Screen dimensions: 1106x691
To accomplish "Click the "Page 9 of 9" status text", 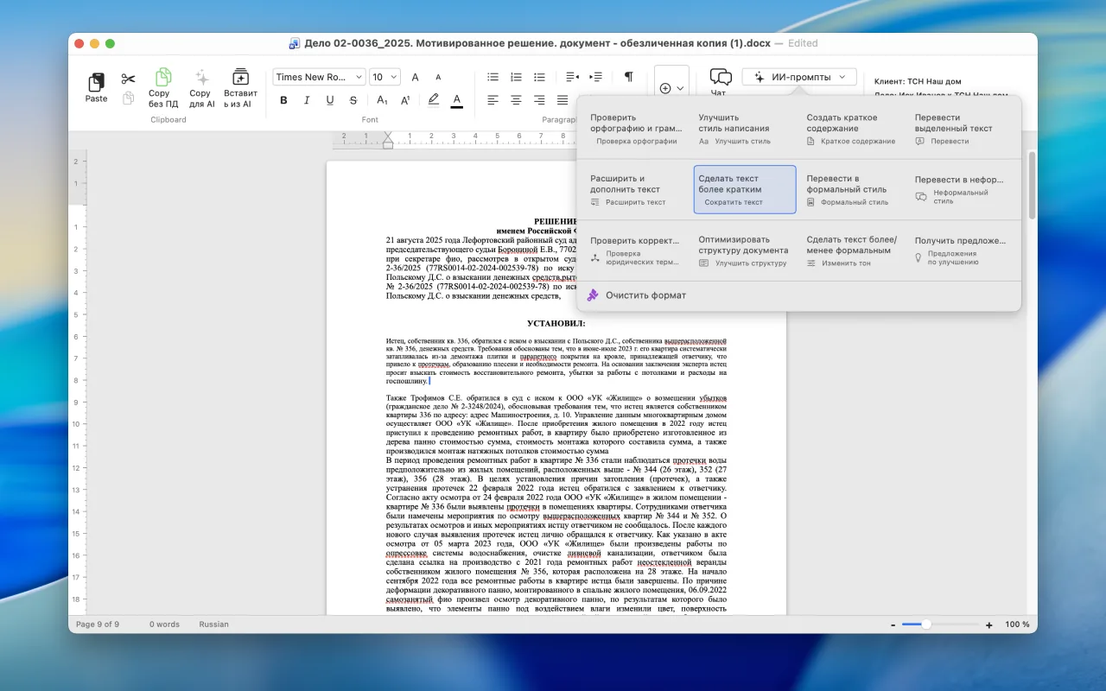I will [x=98, y=624].
